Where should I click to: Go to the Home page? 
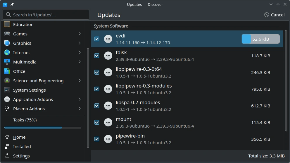click(19, 137)
